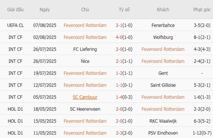Select the Gent away team name
The width and height of the screenshot is (213, 138).
(x=163, y=73)
